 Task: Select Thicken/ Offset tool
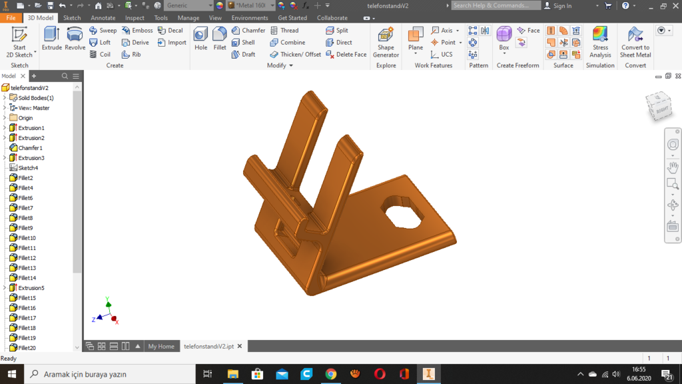pyautogui.click(x=295, y=55)
